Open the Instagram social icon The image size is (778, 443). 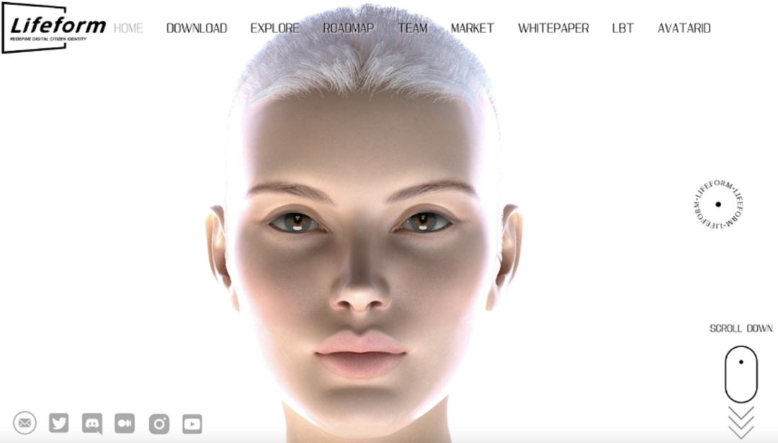[x=159, y=424]
